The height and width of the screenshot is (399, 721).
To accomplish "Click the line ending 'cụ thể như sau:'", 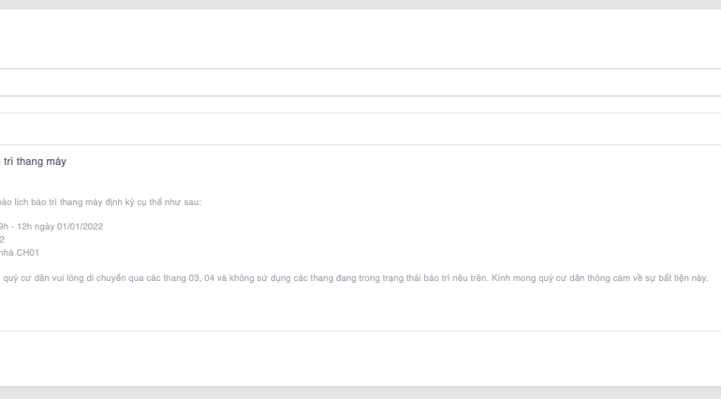I will (x=173, y=202).
